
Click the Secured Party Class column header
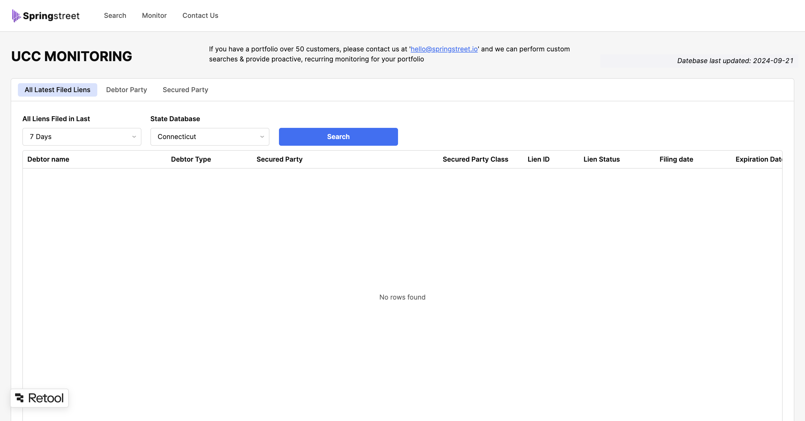[x=475, y=159]
